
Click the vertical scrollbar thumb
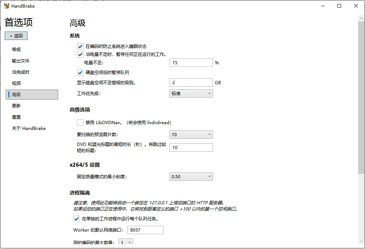(x=361, y=97)
